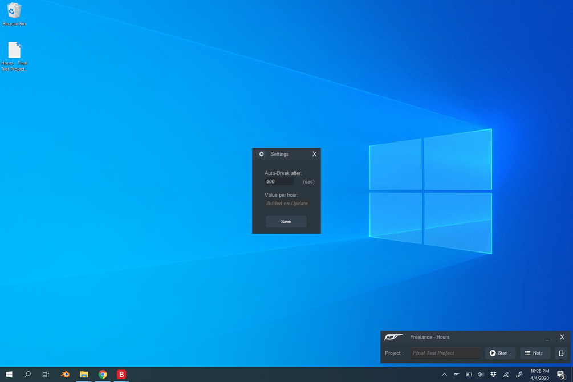Open Google Chrome from the taskbar

click(x=103, y=375)
